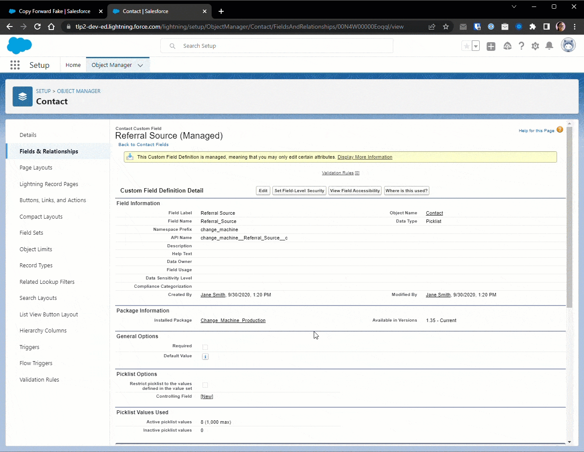Open Page Layouts in the sidebar
This screenshot has height=452, width=584.
coord(36,167)
